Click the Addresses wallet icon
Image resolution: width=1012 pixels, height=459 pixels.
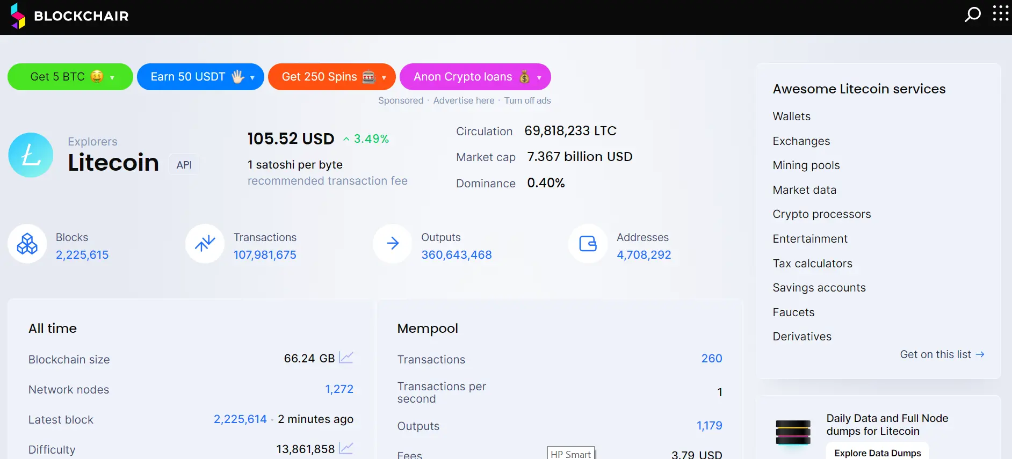(x=588, y=244)
